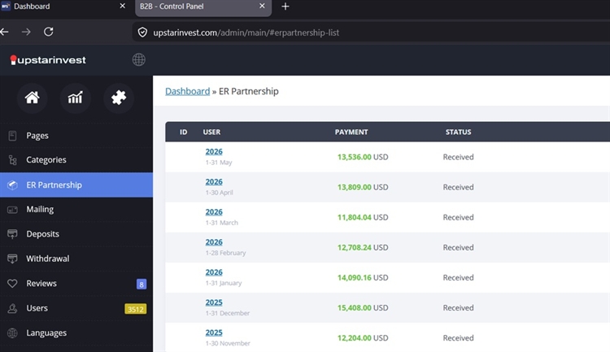Click the 12,708.24 USD payment amount

point(363,247)
